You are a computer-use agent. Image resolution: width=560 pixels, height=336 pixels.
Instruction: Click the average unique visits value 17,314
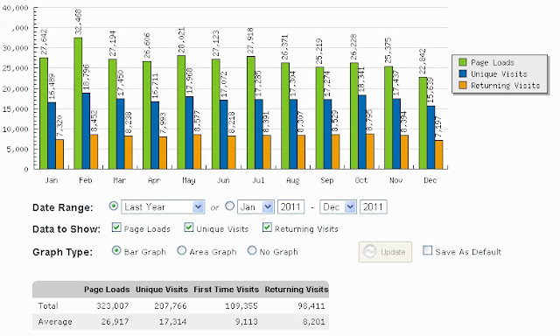pos(173,322)
